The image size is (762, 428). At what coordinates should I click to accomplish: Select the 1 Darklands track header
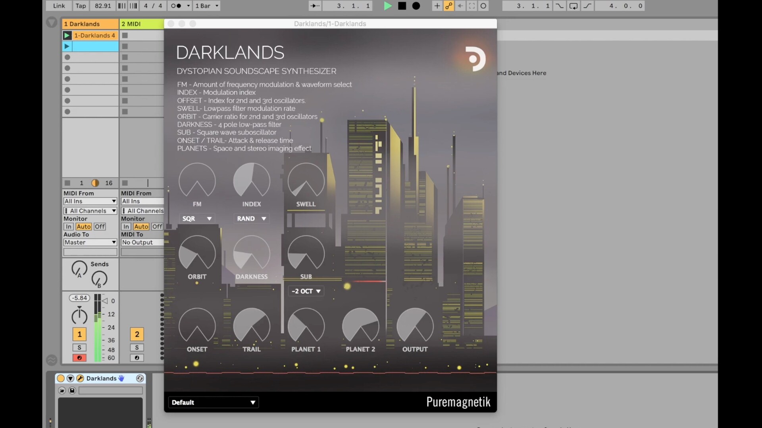(x=90, y=24)
